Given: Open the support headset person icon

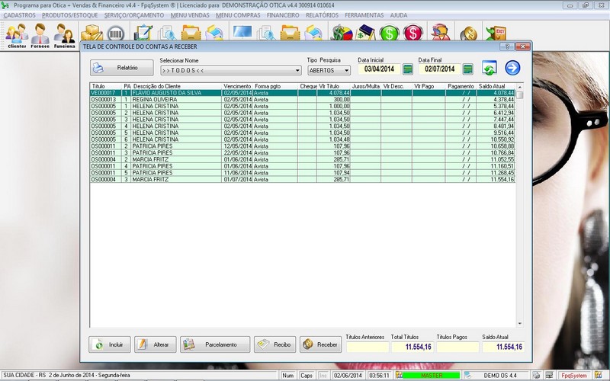Looking at the screenshot, I should (x=441, y=33).
